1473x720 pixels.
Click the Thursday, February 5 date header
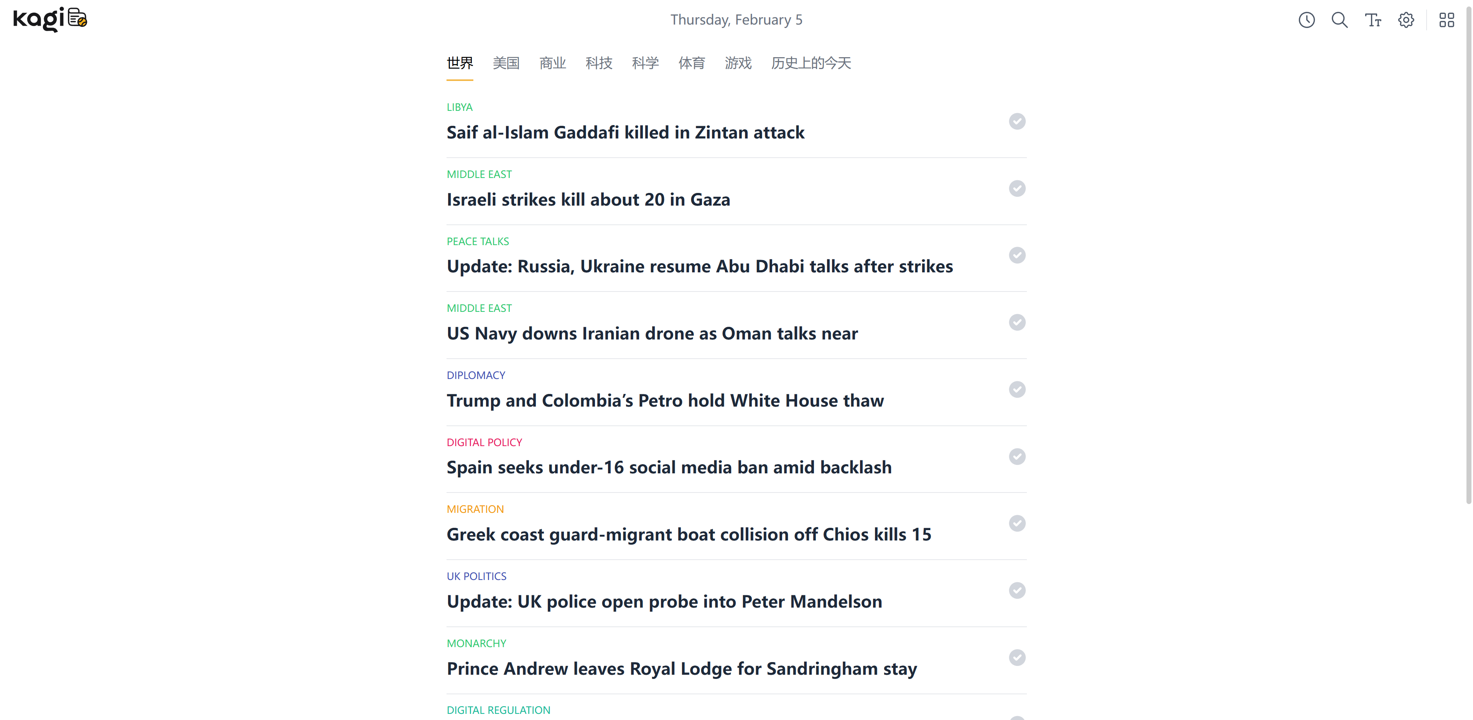click(736, 20)
